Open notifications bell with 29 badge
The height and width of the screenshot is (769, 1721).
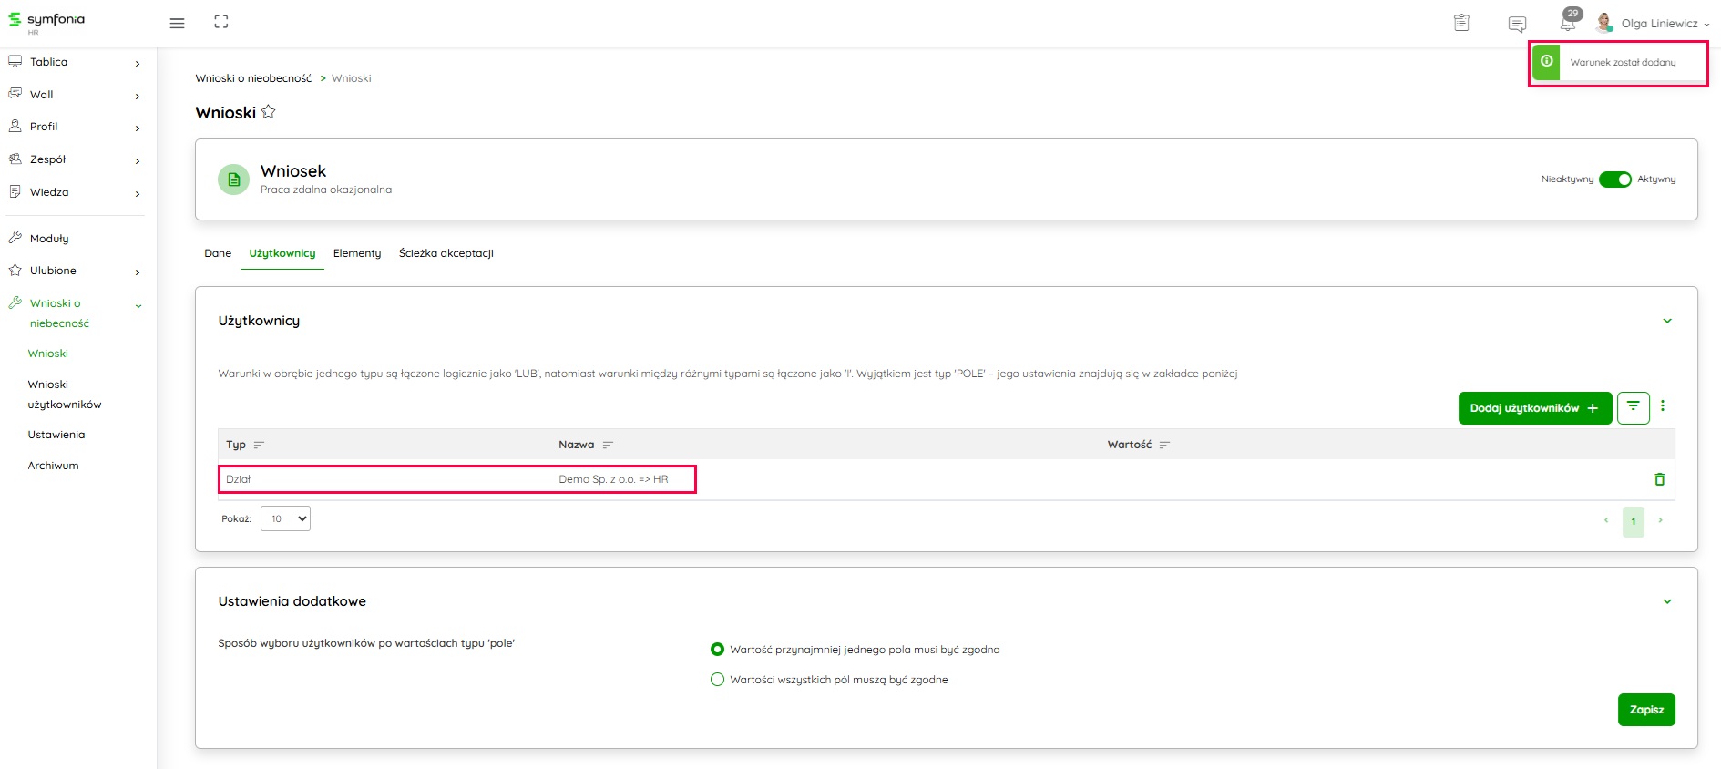(x=1568, y=23)
